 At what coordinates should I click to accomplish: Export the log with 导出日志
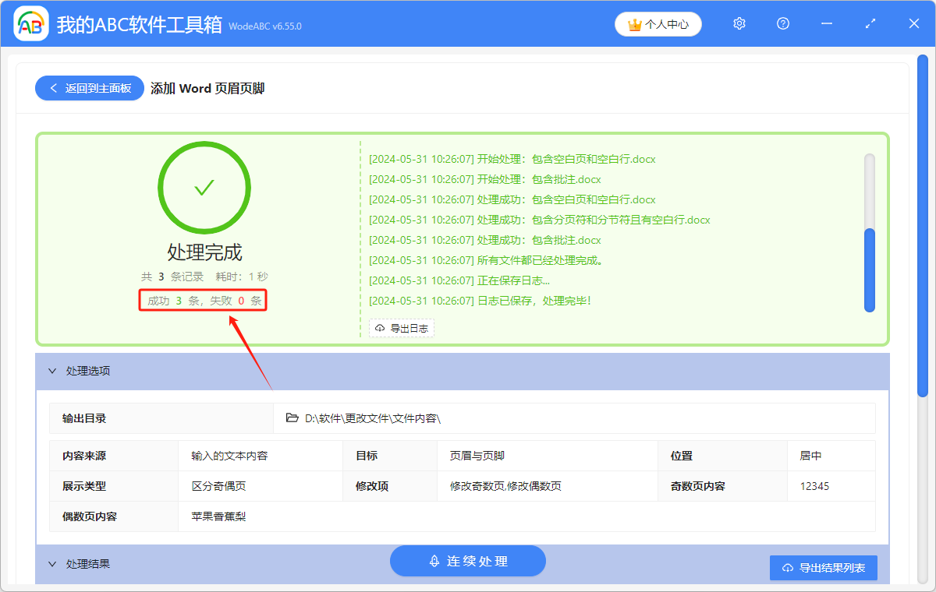(402, 328)
